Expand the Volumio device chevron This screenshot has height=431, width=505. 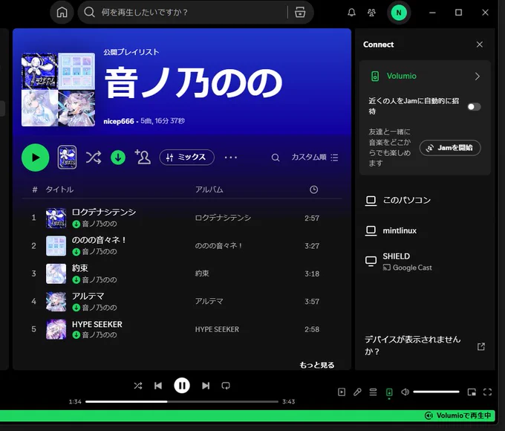(x=477, y=77)
